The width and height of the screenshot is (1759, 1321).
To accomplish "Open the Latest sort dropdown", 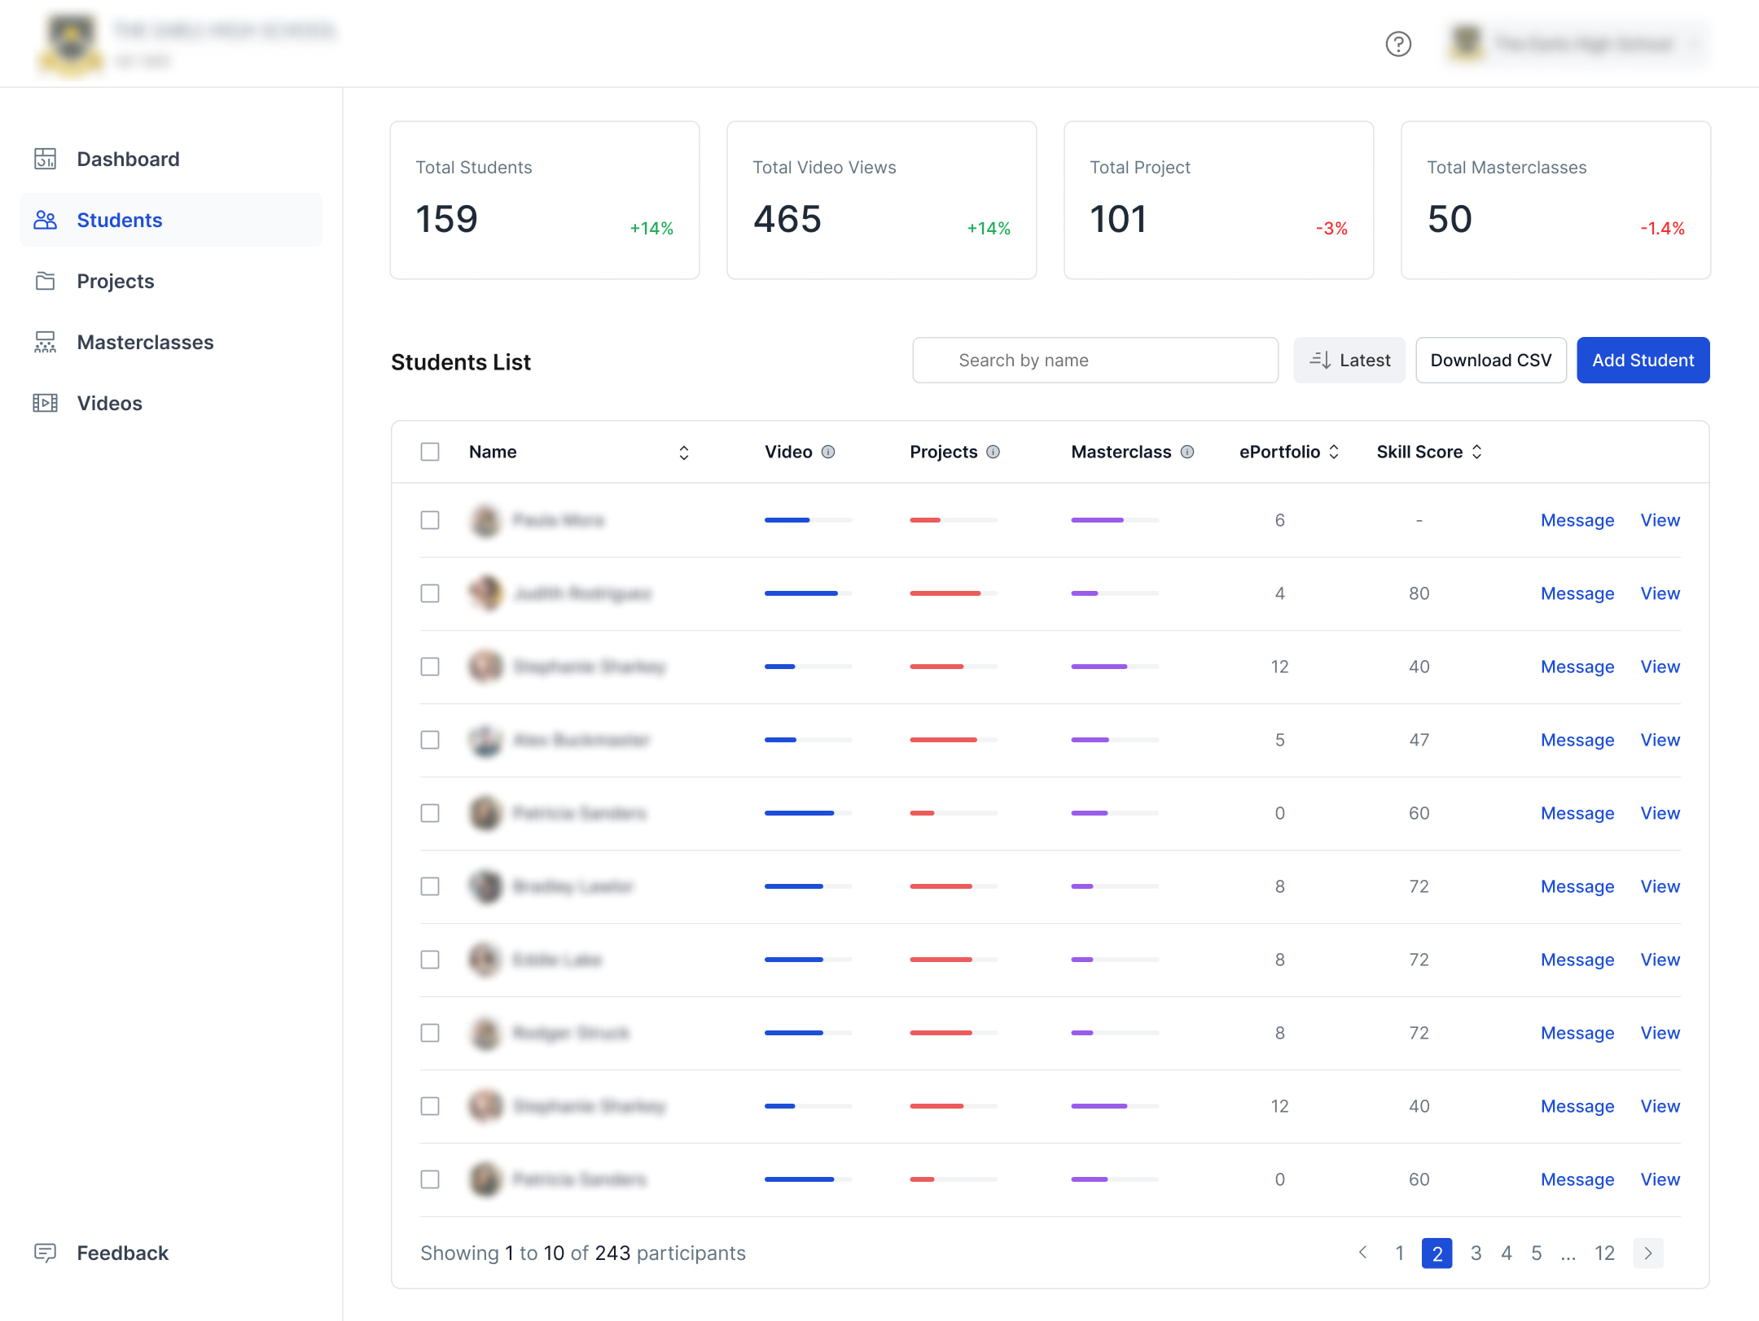I will pyautogui.click(x=1349, y=360).
